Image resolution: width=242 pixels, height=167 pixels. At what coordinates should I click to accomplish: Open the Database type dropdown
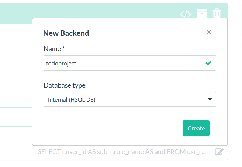(x=130, y=99)
